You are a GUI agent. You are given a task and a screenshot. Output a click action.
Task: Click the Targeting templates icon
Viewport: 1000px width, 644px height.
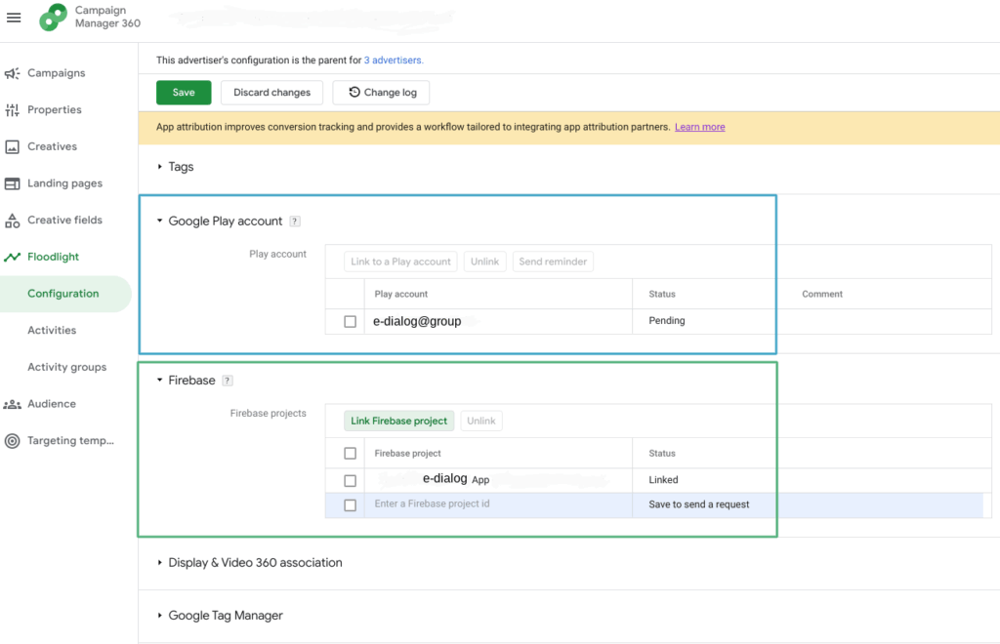pyautogui.click(x=14, y=440)
